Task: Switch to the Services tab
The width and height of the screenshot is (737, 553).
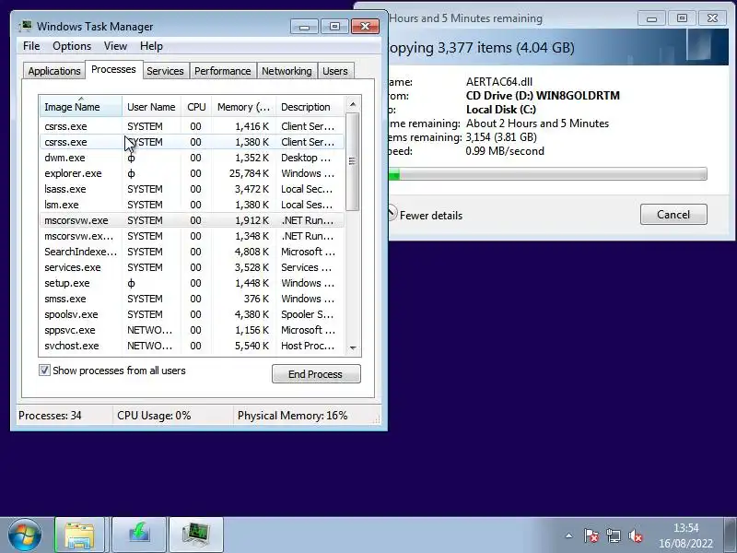Action: [165, 71]
